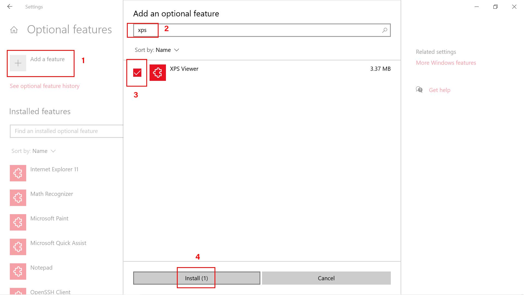The height and width of the screenshot is (295, 524).
Task: Click the Internet Explorer 11 feature icon
Action: coord(18,173)
